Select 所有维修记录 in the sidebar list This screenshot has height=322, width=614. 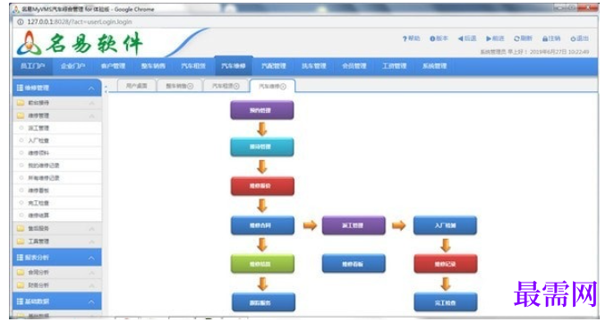coord(57,178)
